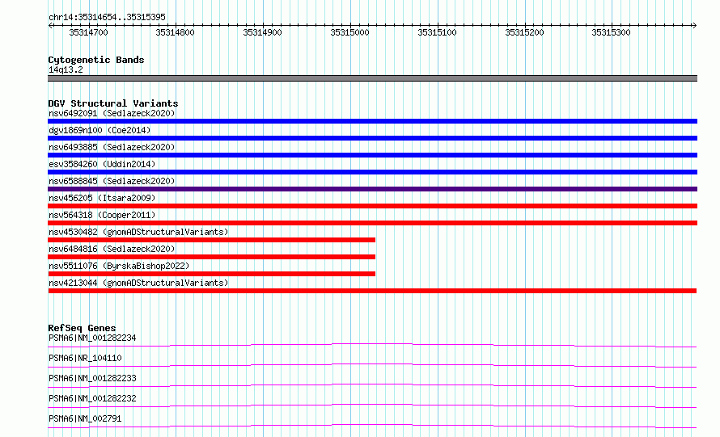Click the magenta line under PSMA6|NM_001282232
This screenshot has width=720, height=437.
point(372,405)
